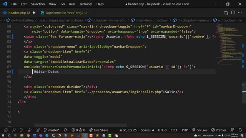Image resolution: width=246 pixels, height=138 pixels.
Task: Open the Run menu
Action: tap(72, 4)
